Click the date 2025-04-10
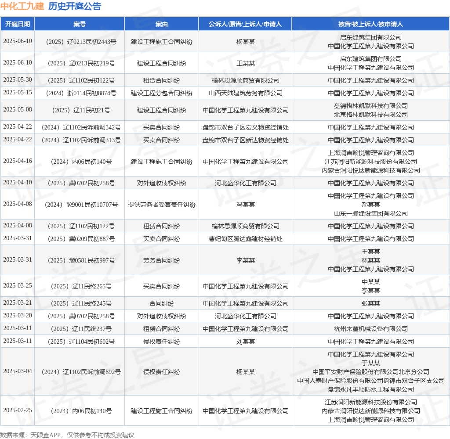The image size is (450, 439). [x=18, y=182]
